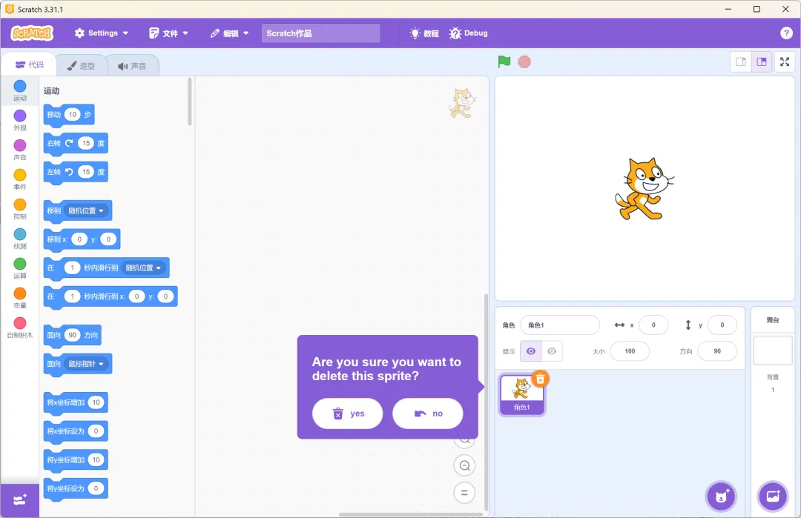801x518 pixels.
Task: Open the 编辑 edit menu
Action: coord(229,33)
